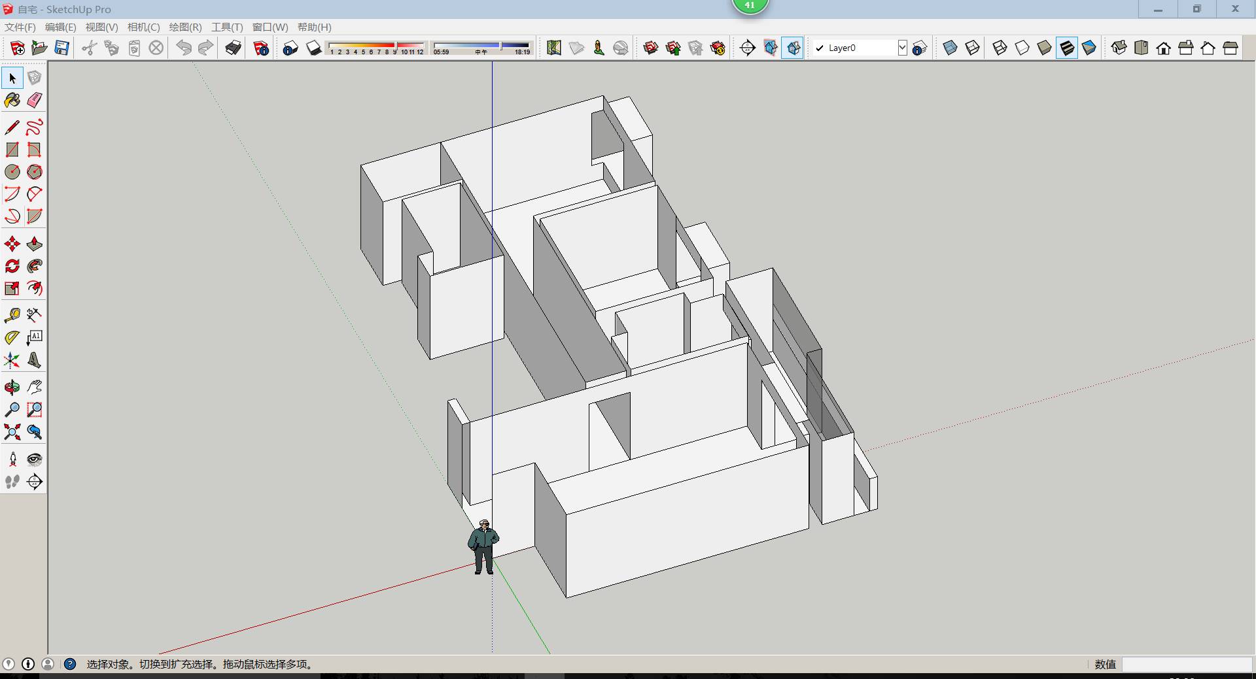1256x679 pixels.
Task: Open the Model Info dialog icon
Action: pos(261,48)
